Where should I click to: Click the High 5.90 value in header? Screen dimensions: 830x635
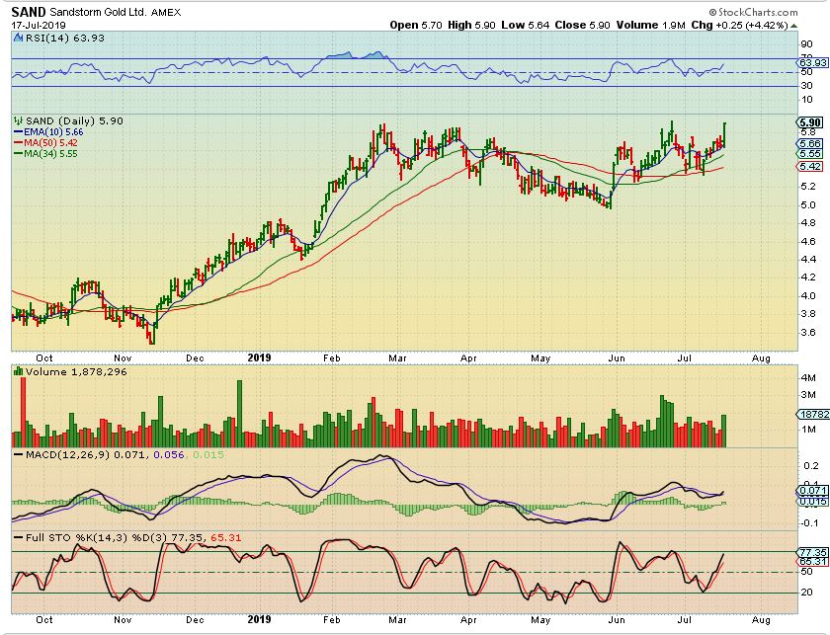click(x=471, y=25)
